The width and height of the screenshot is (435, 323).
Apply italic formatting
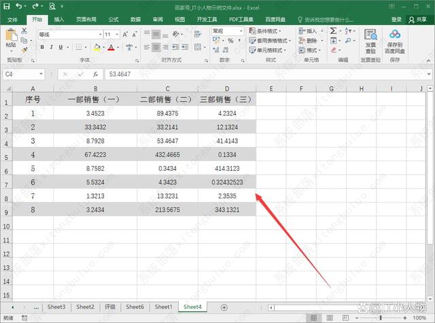[x=52, y=47]
